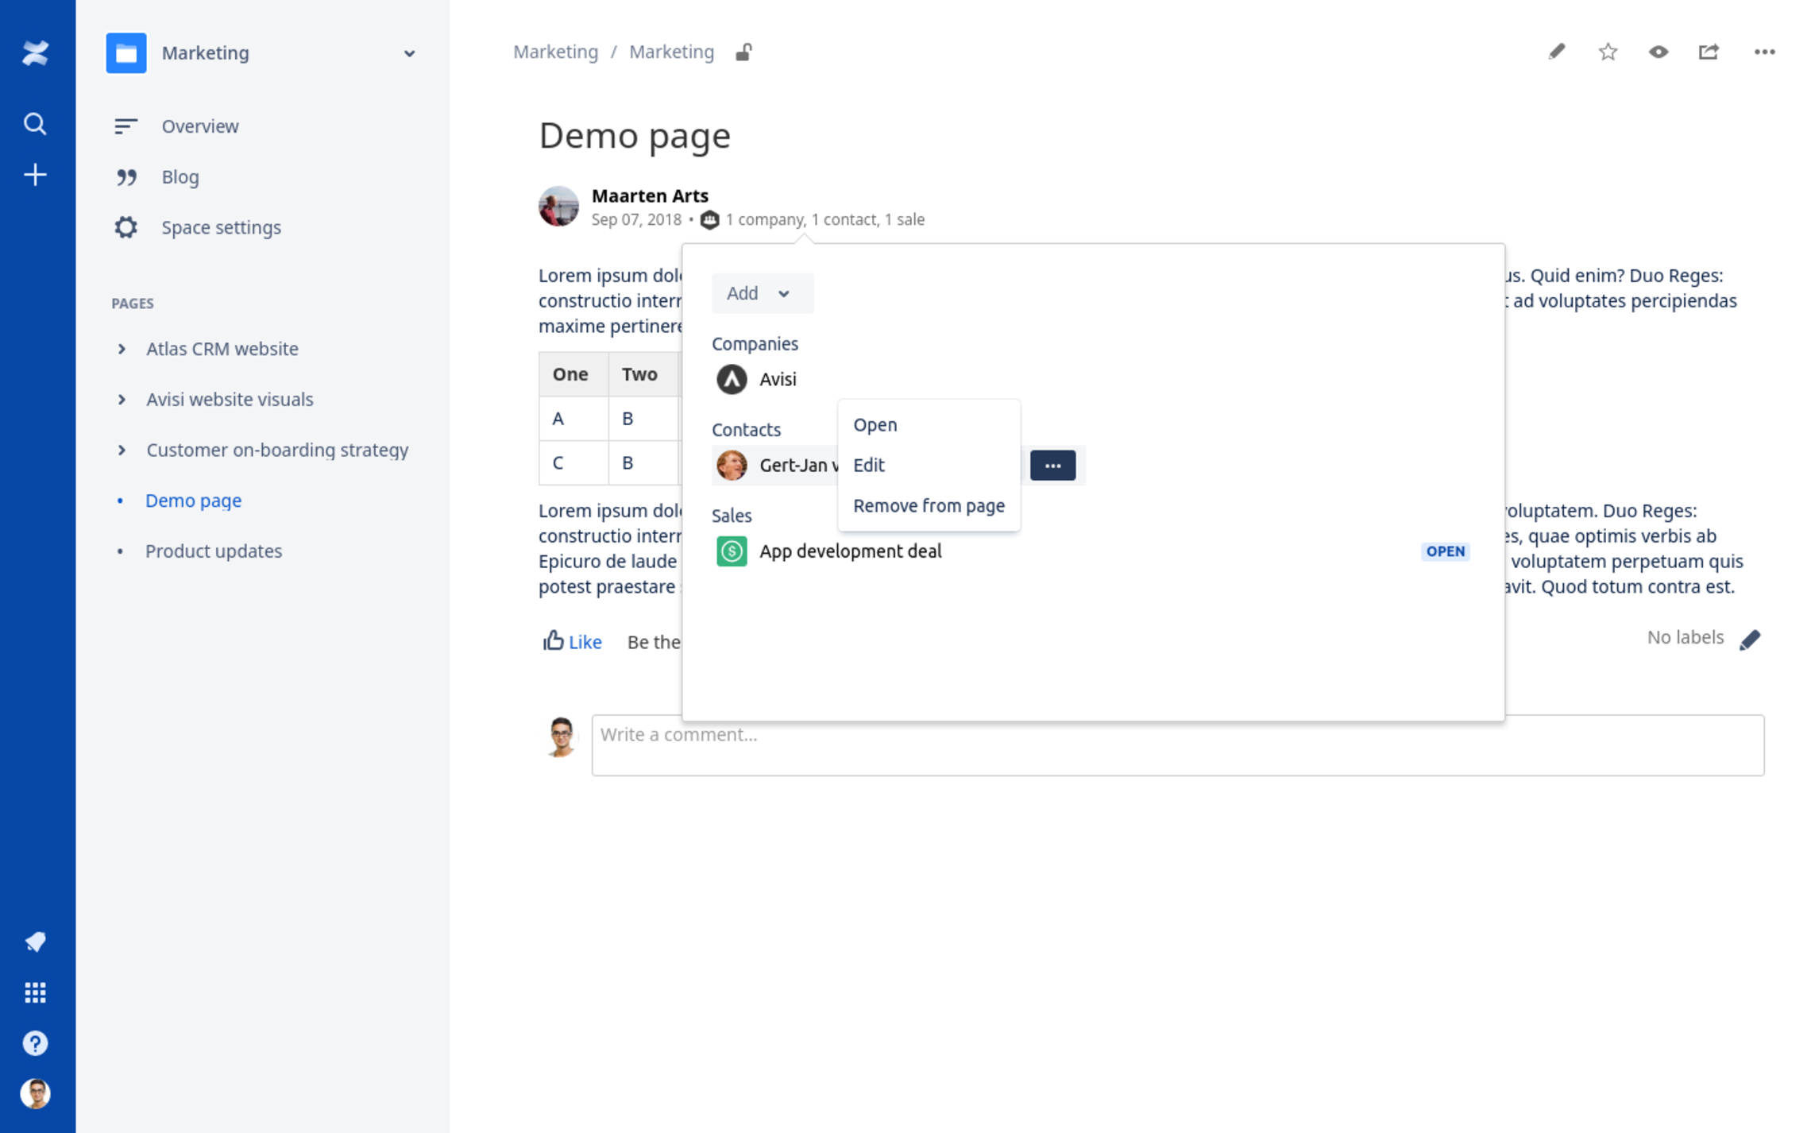Open the search icon in left rail
Viewport: 1811px width, 1133px height.
coord(35,124)
